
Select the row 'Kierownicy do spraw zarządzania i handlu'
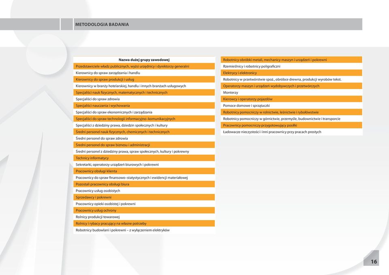[x=144, y=73]
